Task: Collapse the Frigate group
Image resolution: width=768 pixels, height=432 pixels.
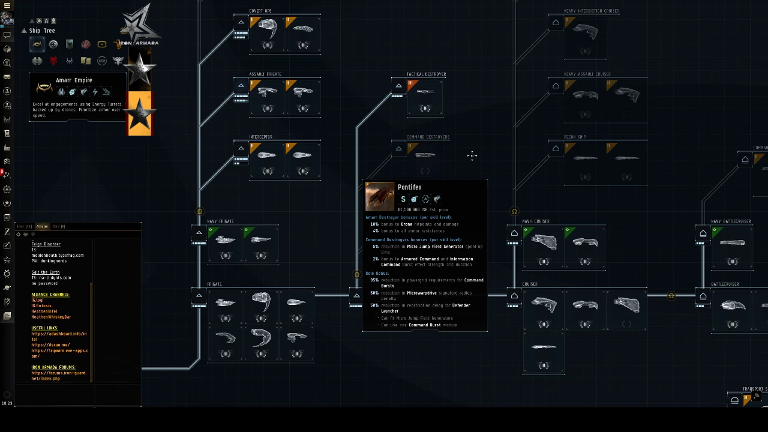Action: coord(199,295)
